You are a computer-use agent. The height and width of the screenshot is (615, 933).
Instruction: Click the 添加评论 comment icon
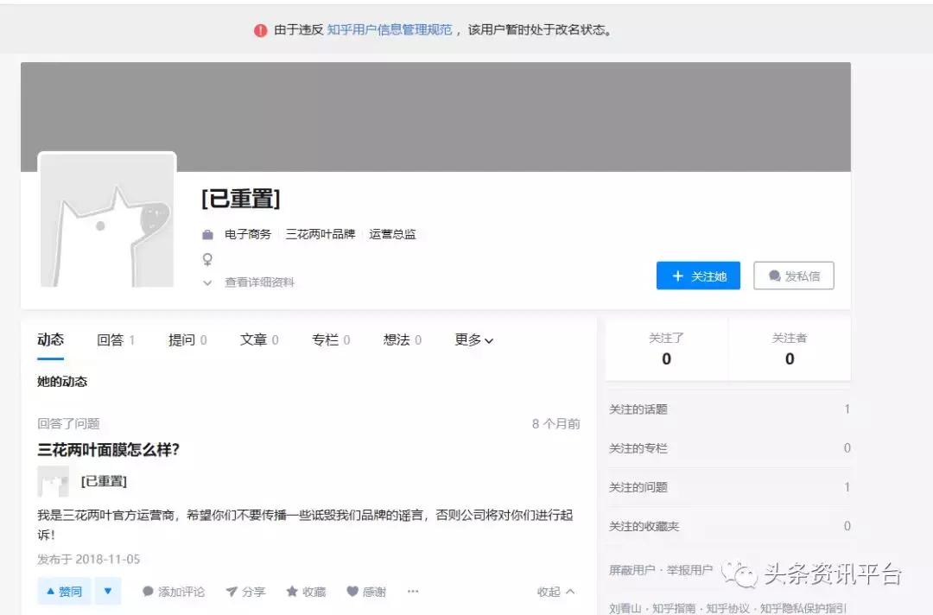147,591
